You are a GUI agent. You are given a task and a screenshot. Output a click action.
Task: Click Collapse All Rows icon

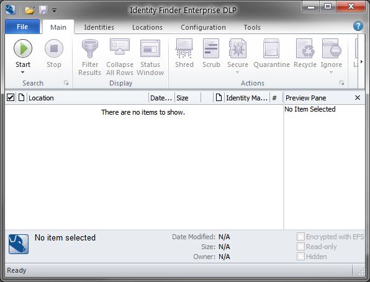pyautogui.click(x=120, y=47)
